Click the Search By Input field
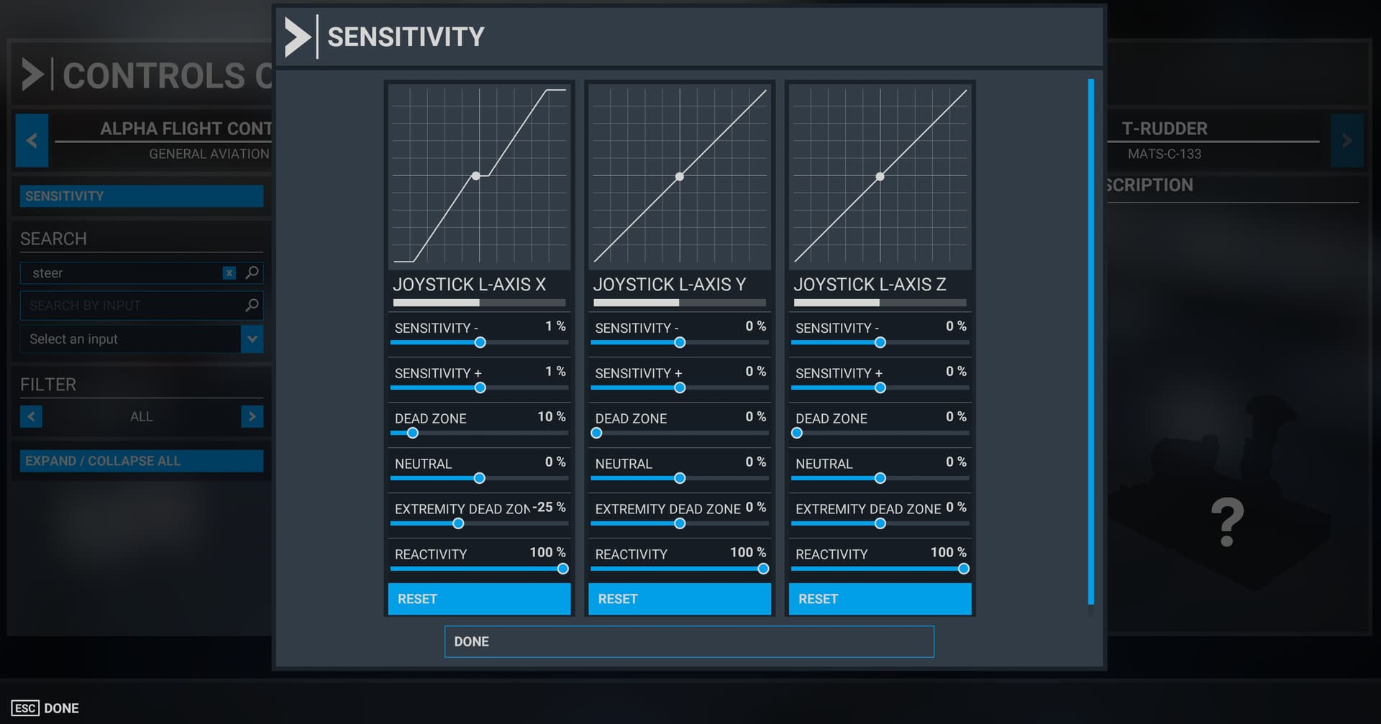 pos(142,306)
